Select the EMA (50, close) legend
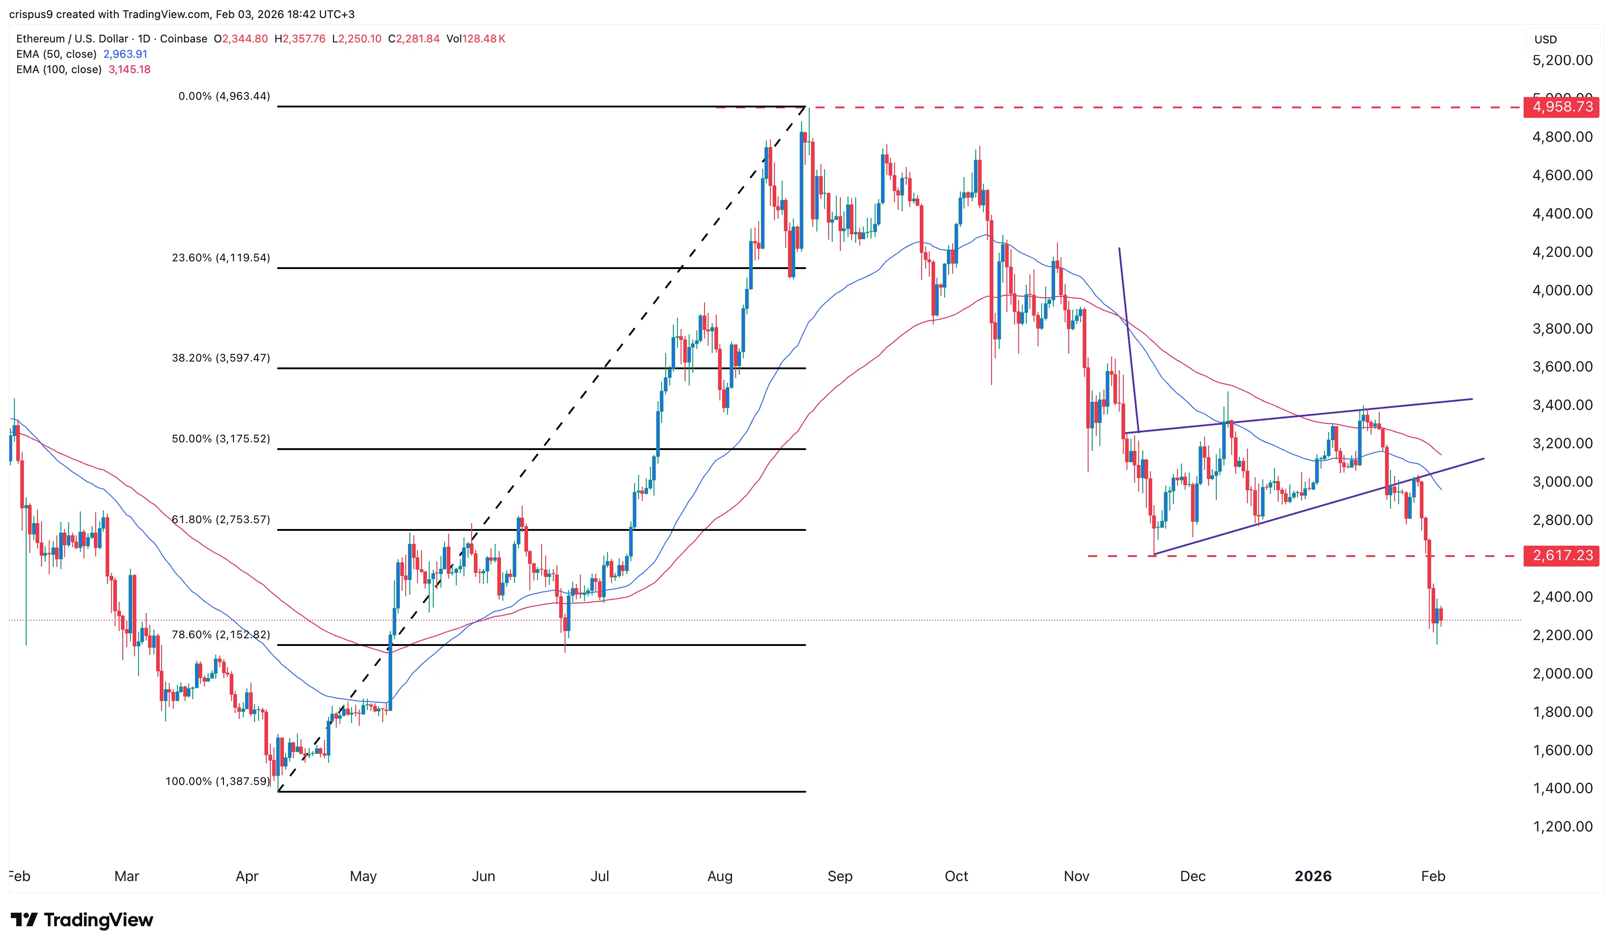The height and width of the screenshot is (947, 1613). (56, 54)
